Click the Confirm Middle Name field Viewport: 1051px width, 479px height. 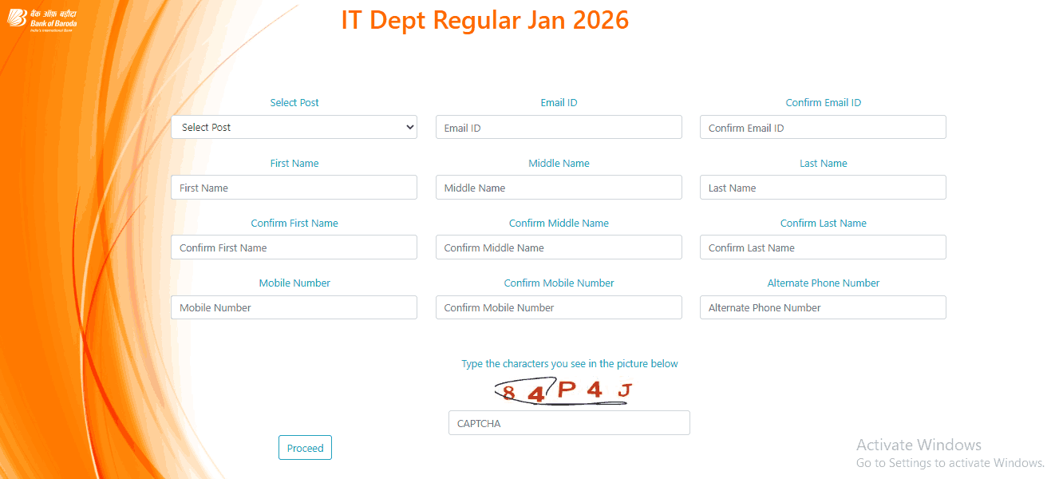click(x=558, y=247)
